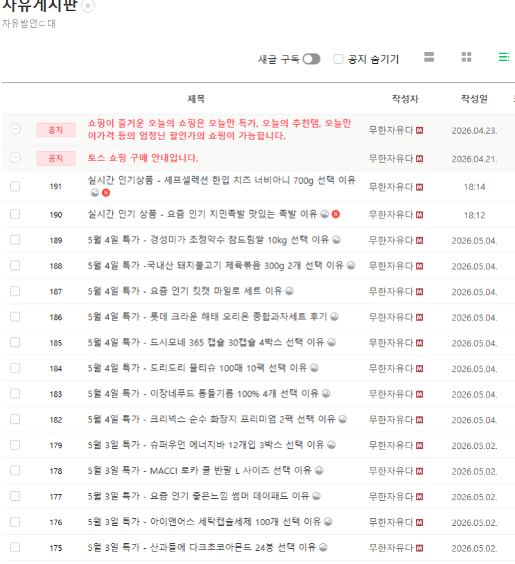The height and width of the screenshot is (564, 515).
Task: Click the red M manager badge on post 177
Action: [x=419, y=497]
